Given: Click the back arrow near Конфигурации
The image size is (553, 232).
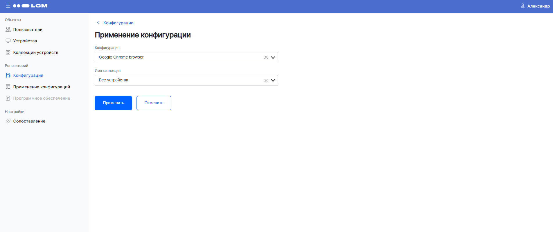Looking at the screenshot, I should [98, 23].
